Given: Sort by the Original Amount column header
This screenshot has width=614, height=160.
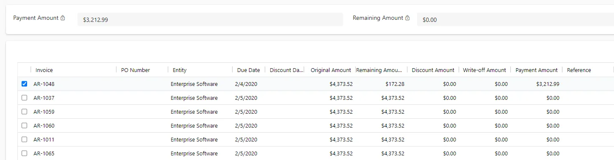Looking at the screenshot, I should point(331,70).
